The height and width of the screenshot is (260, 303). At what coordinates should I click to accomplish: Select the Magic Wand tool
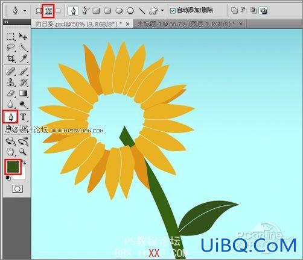point(23,48)
